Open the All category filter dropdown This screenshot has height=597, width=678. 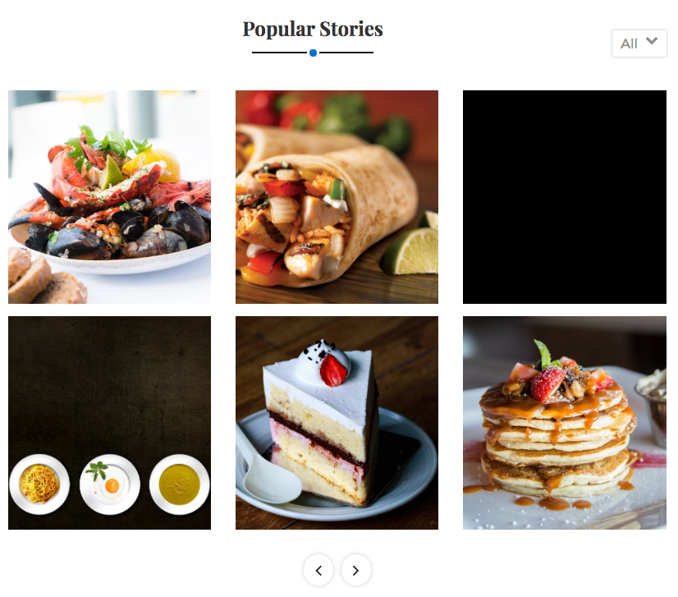639,44
